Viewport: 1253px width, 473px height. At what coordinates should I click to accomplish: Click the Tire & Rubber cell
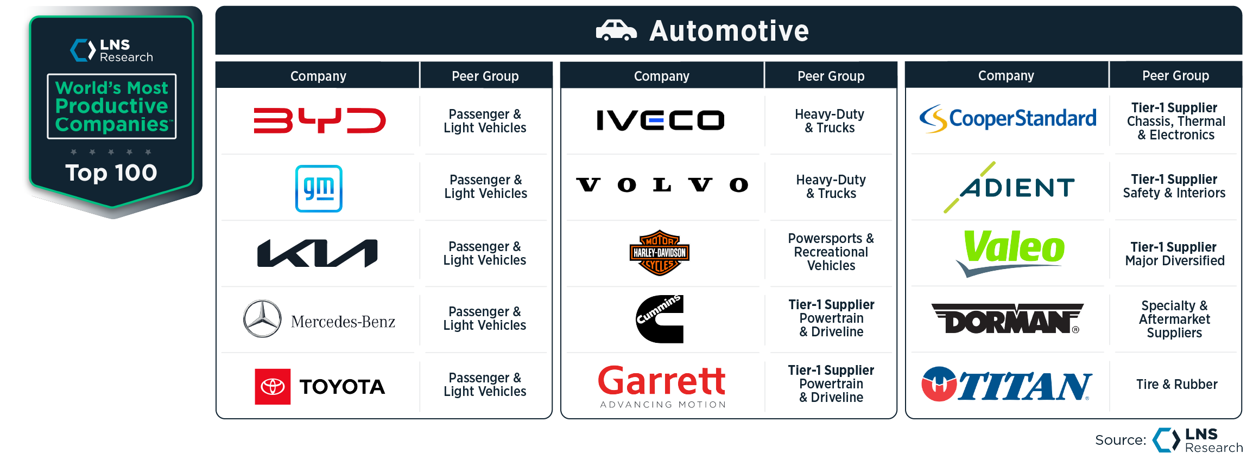1177,384
